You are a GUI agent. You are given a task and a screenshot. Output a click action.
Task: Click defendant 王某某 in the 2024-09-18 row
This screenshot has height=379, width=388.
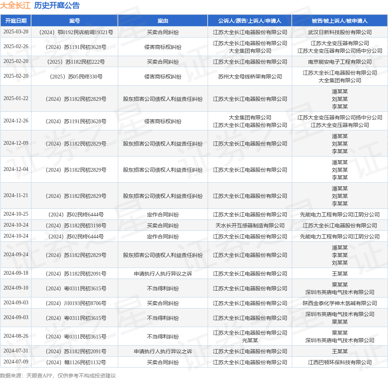click(340, 274)
